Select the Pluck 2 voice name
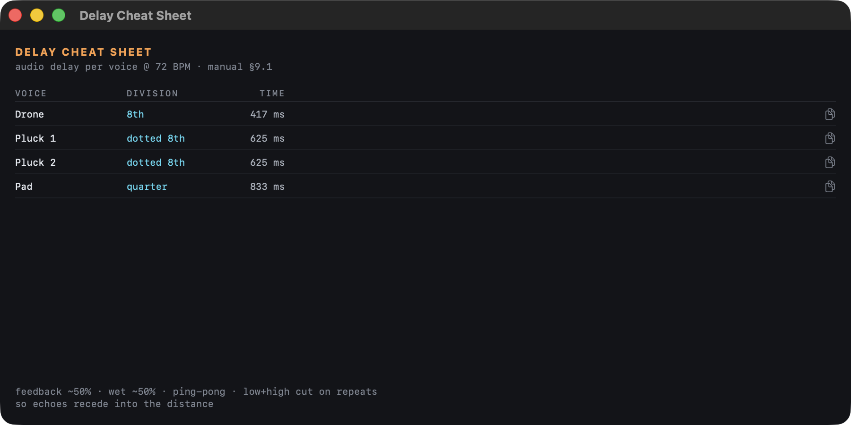 pos(35,162)
